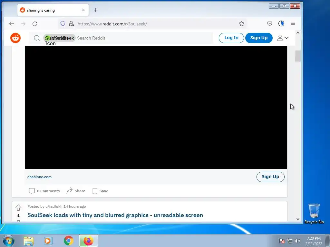Reload the page with the refresh icon
Viewport: 330px width, 247px height.
[x=35, y=24]
